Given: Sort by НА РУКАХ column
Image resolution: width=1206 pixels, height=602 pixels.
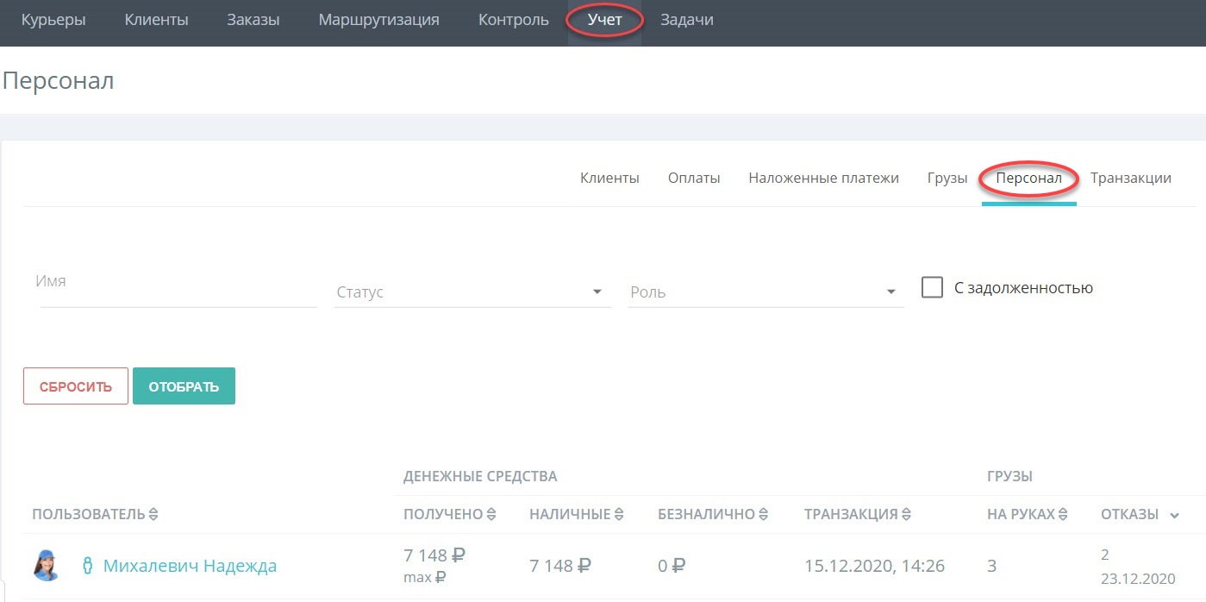Looking at the screenshot, I should 1028,515.
